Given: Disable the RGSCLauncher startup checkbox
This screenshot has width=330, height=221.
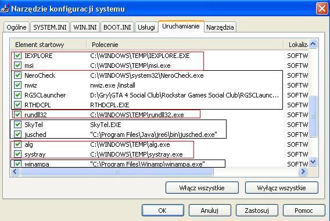Looking at the screenshot, I should 17,95.
